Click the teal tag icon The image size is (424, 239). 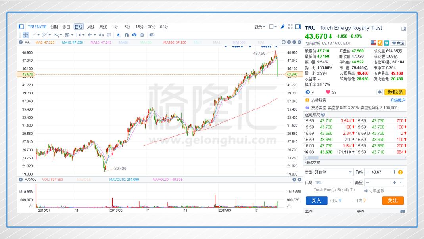387,43
